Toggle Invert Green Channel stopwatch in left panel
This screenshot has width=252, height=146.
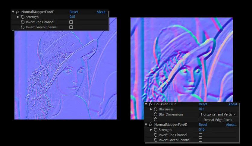click(x=23, y=27)
